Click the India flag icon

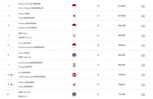[x=74, y=65]
